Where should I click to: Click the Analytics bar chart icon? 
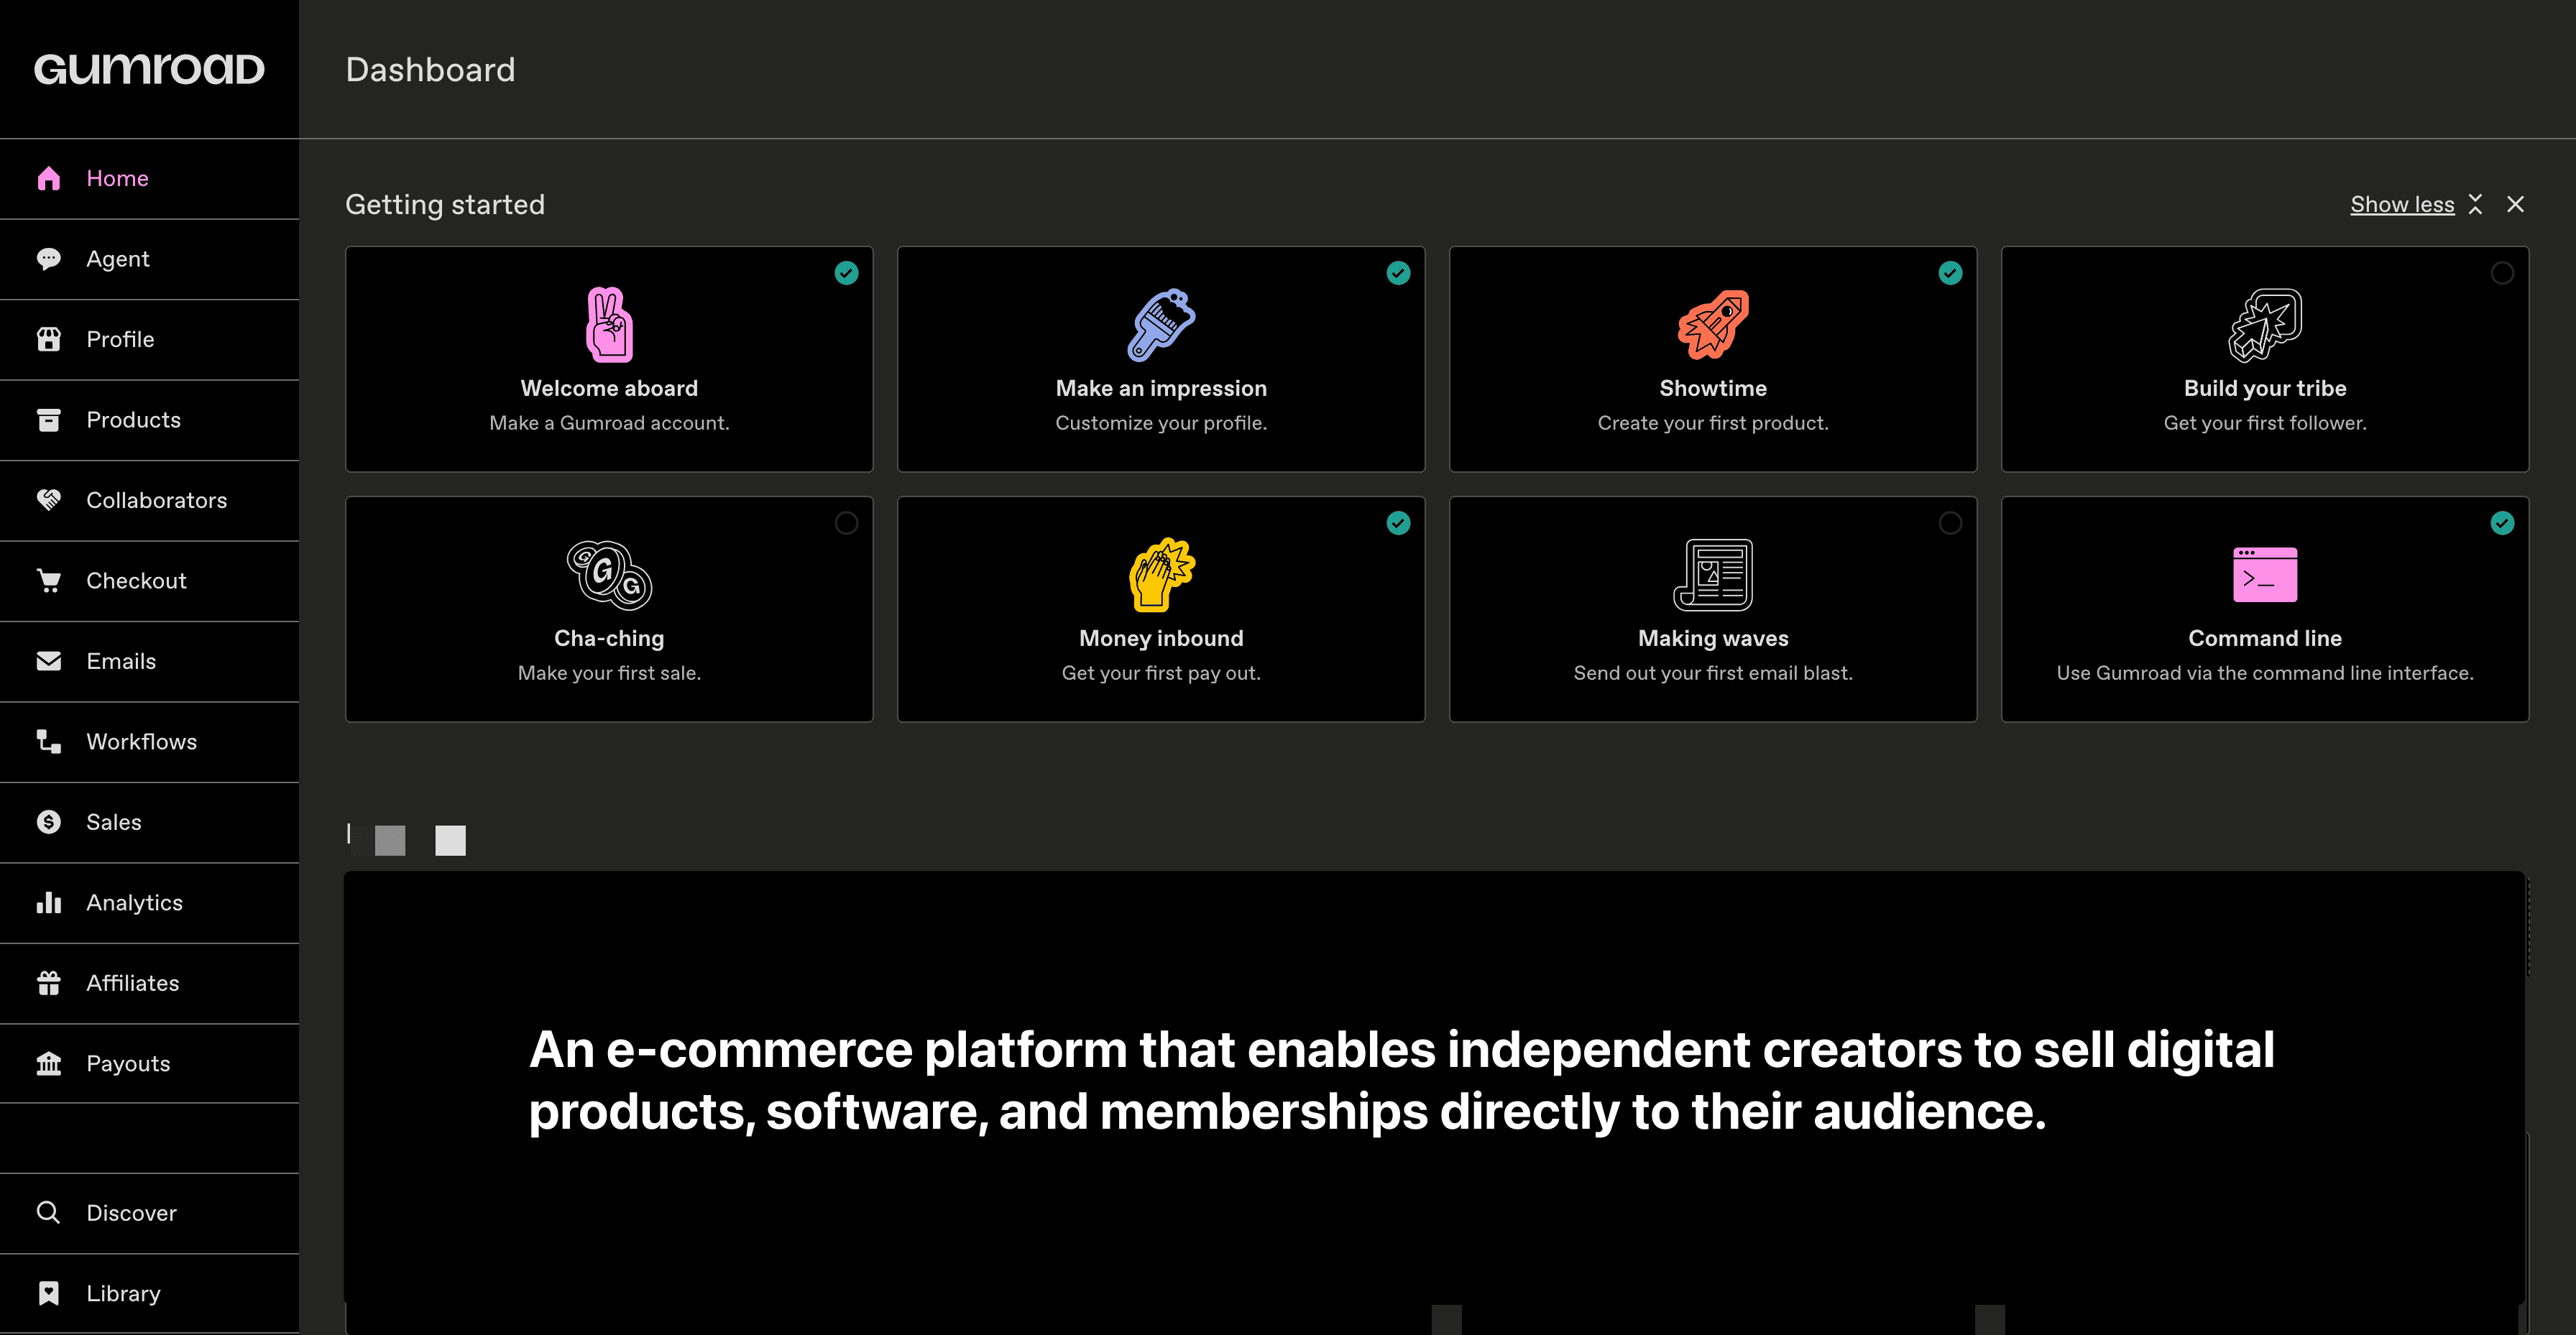(48, 903)
